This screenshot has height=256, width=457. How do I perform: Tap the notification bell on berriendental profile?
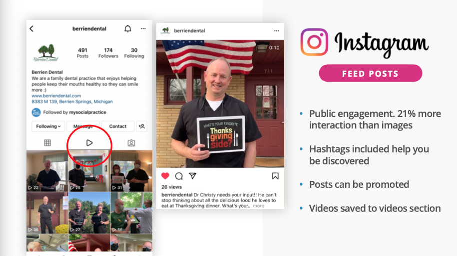click(x=128, y=28)
